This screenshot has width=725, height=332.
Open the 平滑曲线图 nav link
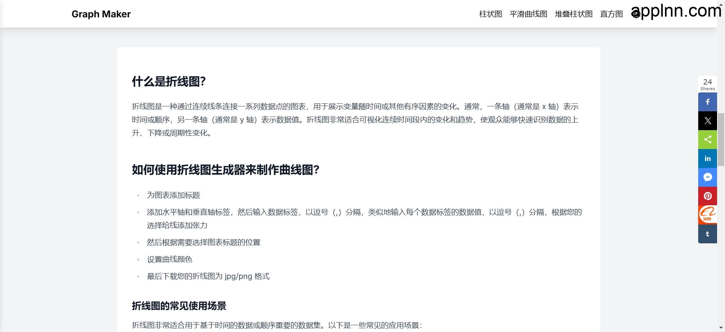[x=528, y=14]
